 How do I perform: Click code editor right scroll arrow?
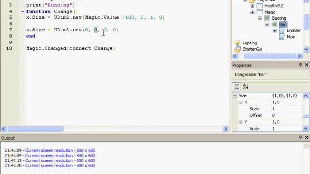pos(226,129)
